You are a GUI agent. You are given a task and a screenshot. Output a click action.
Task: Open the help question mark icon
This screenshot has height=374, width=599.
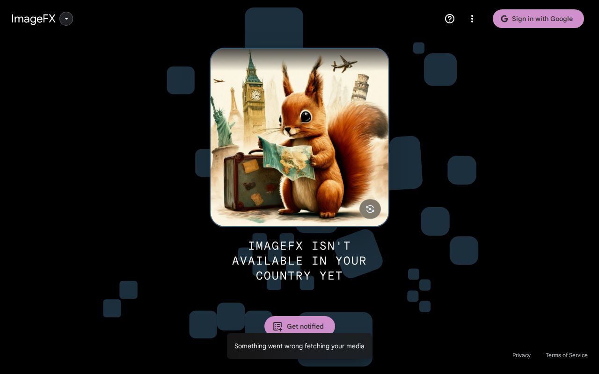[450, 19]
